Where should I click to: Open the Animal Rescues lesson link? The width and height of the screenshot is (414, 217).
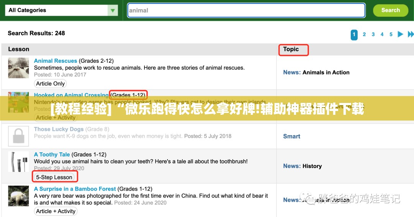[56, 61]
